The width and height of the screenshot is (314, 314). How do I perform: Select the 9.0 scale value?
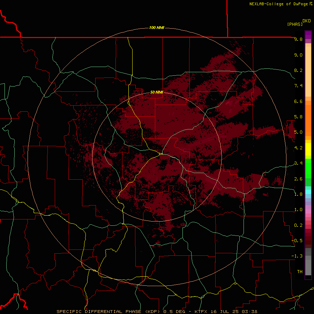(298, 55)
